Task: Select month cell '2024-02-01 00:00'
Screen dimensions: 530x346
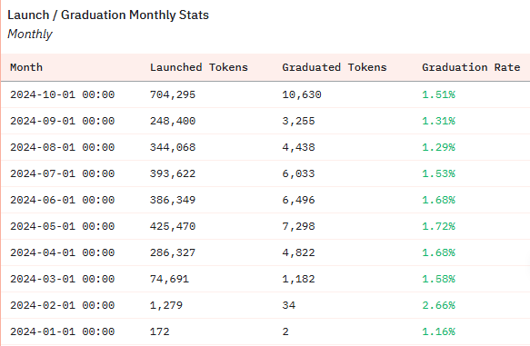Action: tap(63, 305)
